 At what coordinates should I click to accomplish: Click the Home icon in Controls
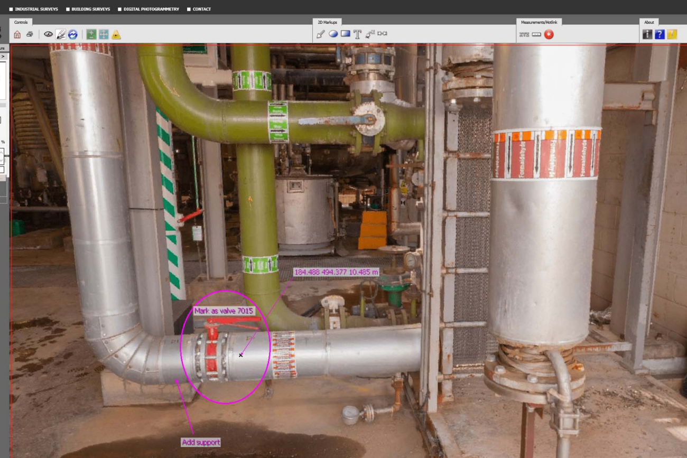pos(17,34)
